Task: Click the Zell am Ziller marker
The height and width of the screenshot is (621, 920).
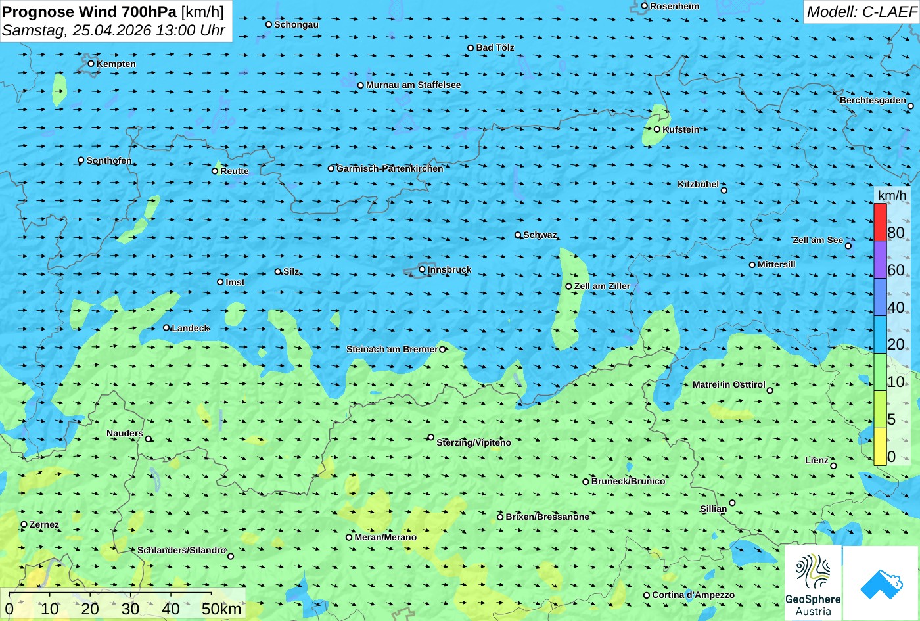Action: [x=568, y=286]
